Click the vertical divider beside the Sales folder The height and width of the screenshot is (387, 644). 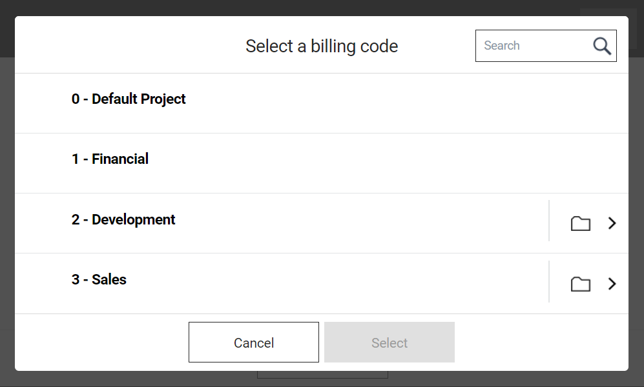click(549, 281)
